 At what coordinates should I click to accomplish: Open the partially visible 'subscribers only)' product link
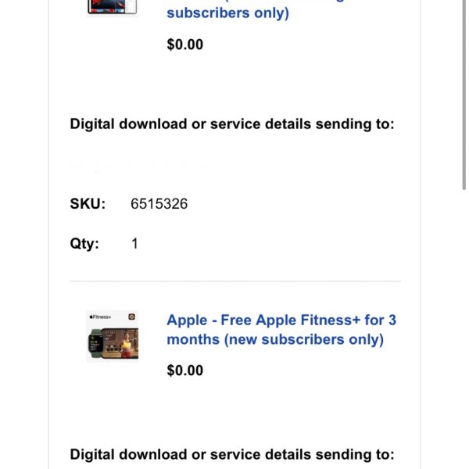(x=228, y=13)
